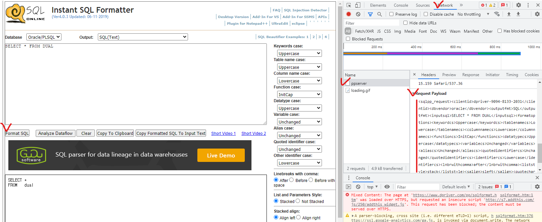Click the export HAR download arrow icon
The image size is (542, 222).
[x=518, y=14]
